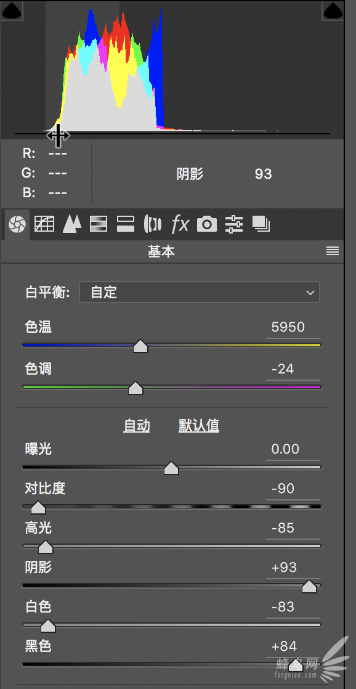The image size is (356, 689).
Task: Open the 白平衡 dropdown showing 自定
Action: 200,292
